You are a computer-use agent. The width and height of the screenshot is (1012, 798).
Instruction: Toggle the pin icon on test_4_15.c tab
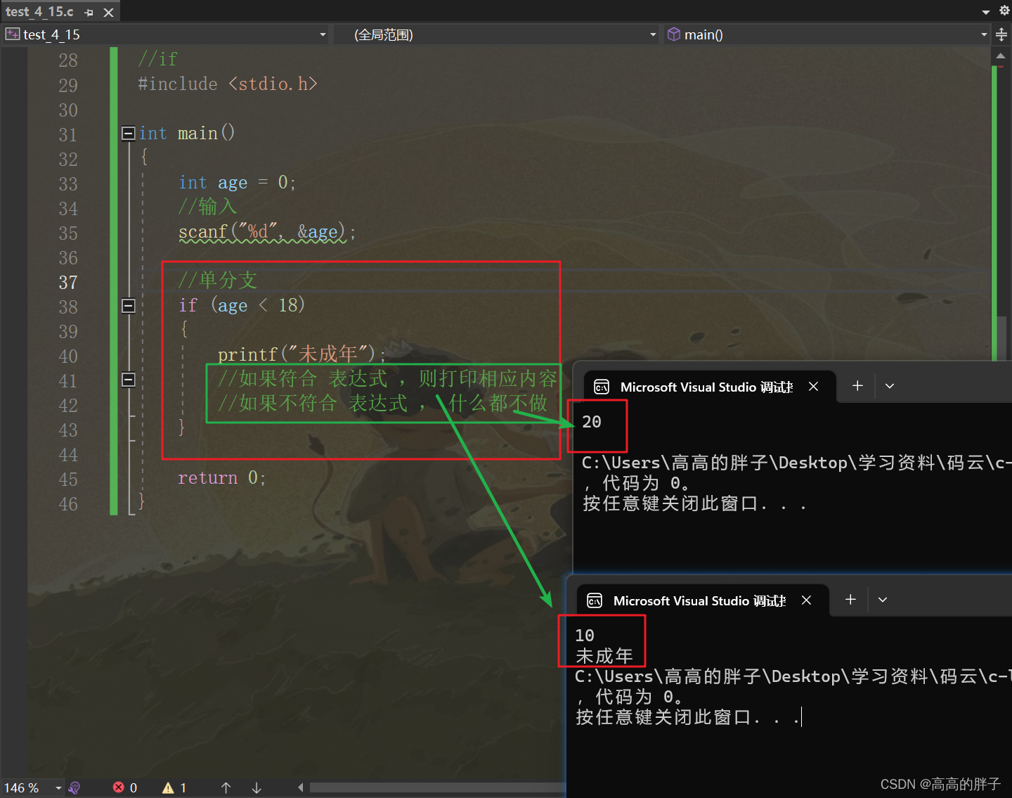pos(89,11)
